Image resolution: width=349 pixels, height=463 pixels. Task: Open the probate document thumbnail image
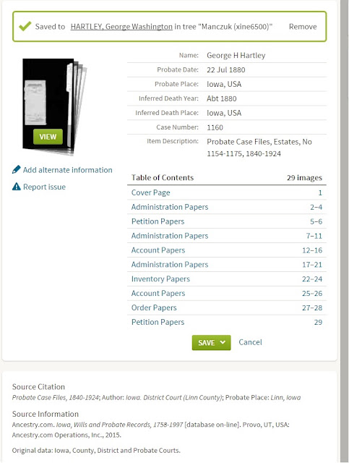(55, 107)
